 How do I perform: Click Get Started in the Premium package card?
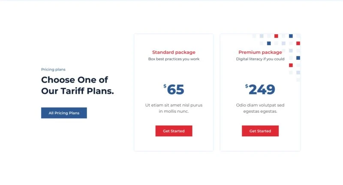[x=260, y=131]
